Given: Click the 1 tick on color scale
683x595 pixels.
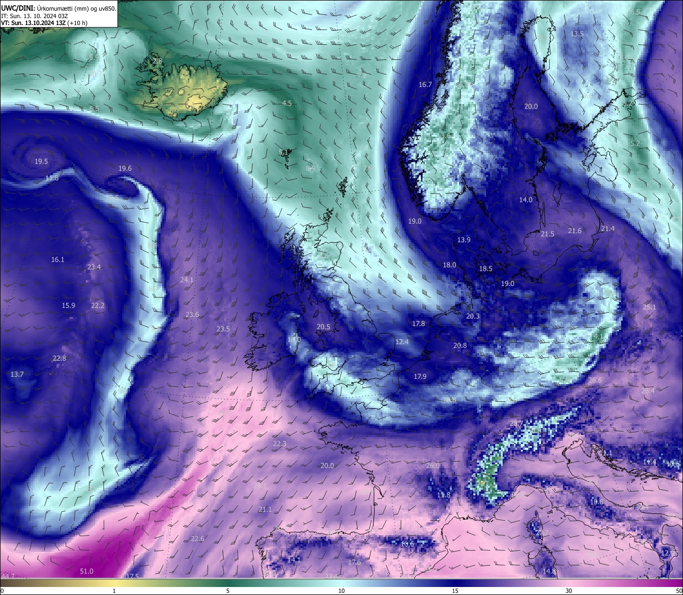Looking at the screenshot, I should (114, 591).
